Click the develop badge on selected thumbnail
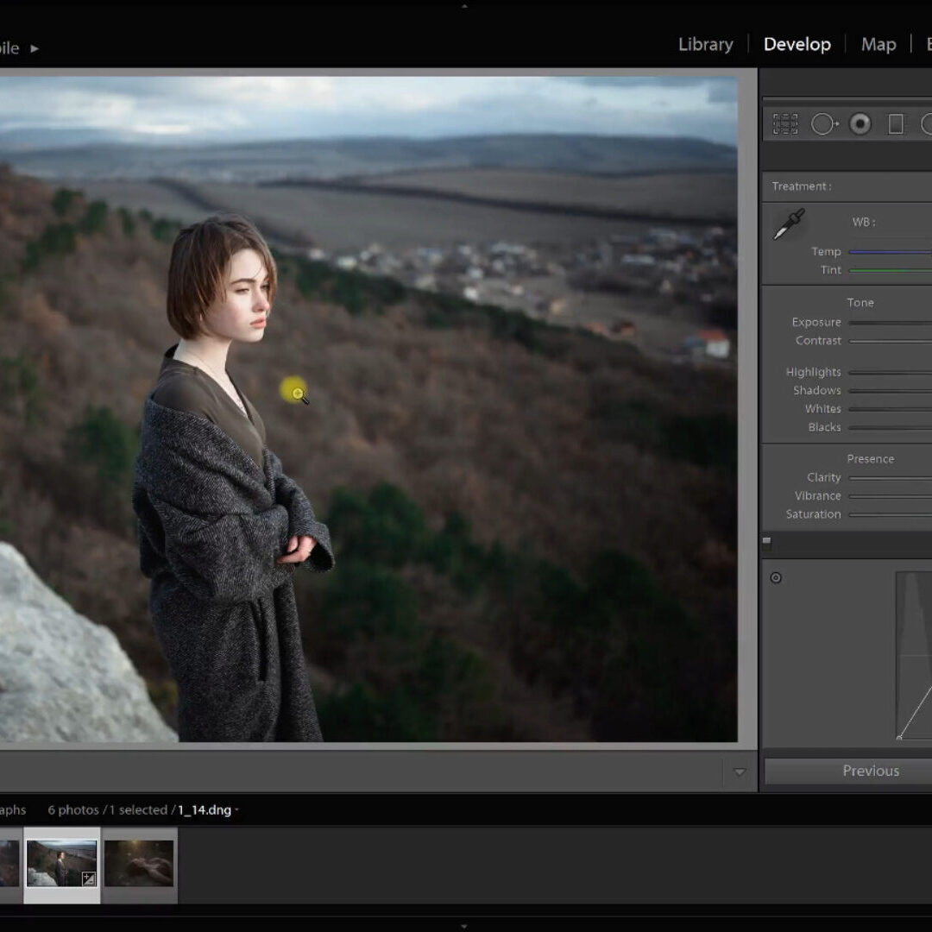This screenshot has width=932, height=932. pos(88,878)
